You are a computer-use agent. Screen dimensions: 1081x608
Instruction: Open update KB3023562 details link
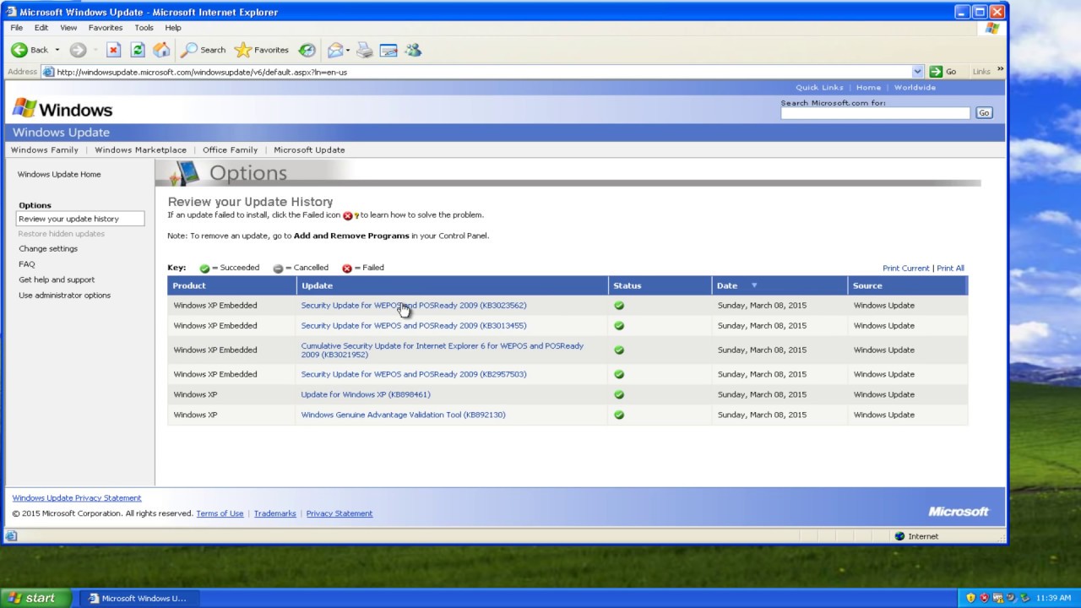[x=414, y=306]
